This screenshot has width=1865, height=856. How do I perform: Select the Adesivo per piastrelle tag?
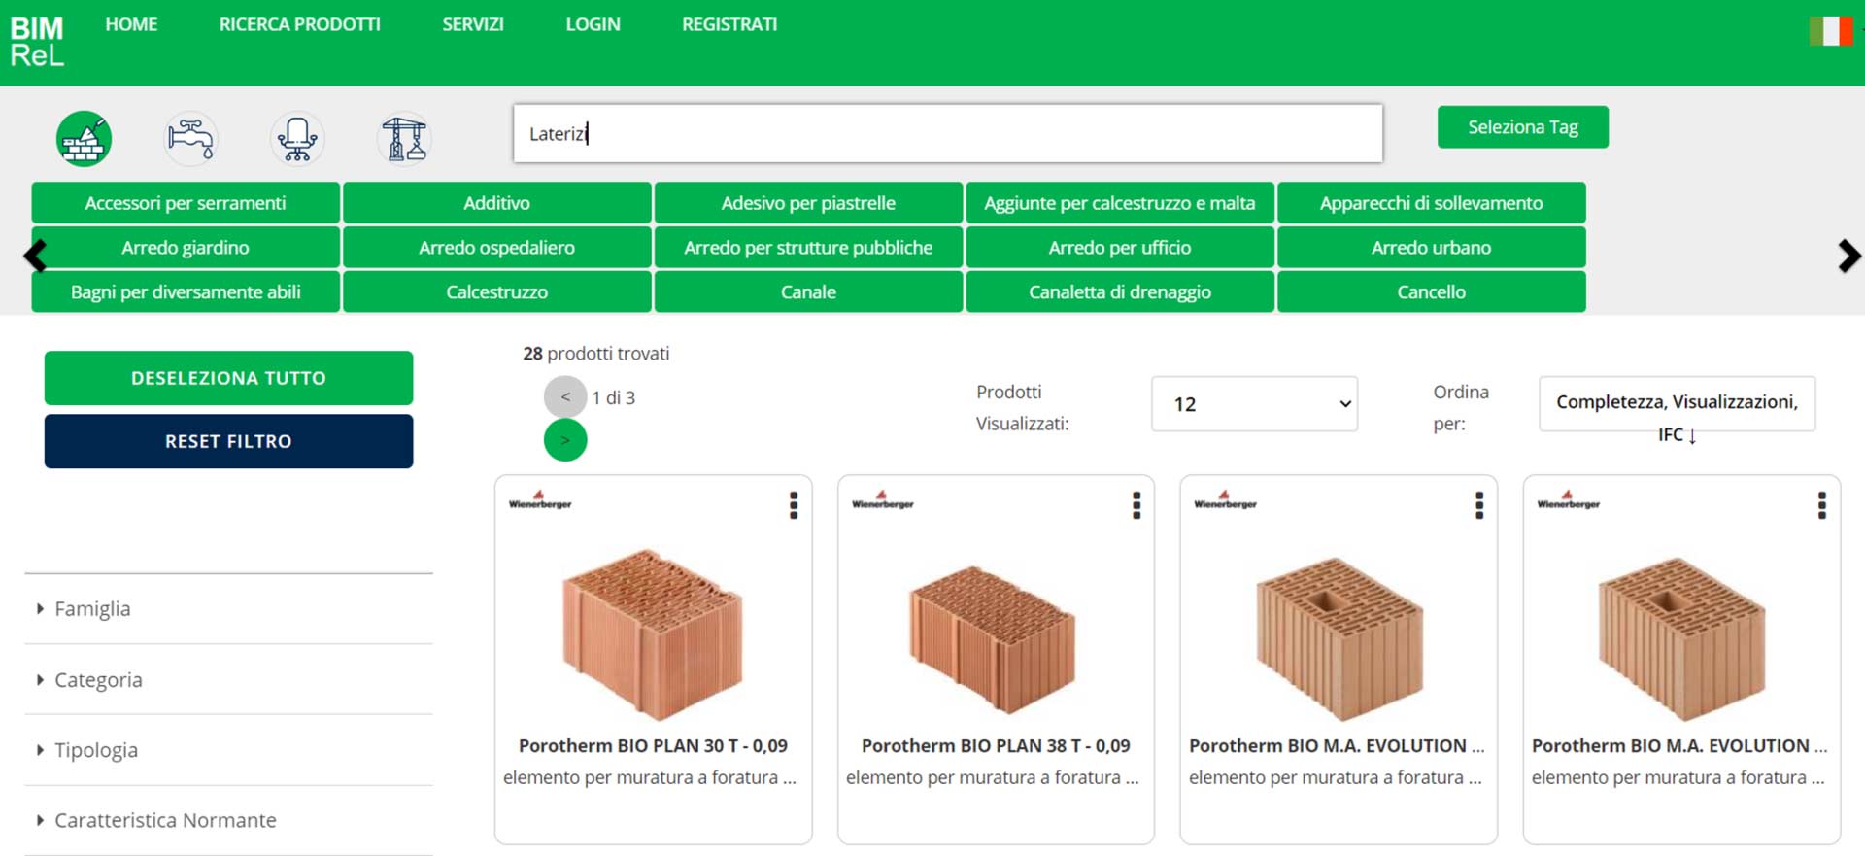tap(808, 203)
